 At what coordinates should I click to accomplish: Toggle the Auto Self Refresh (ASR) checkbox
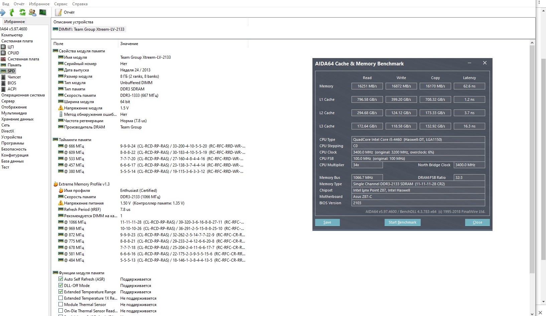click(x=60, y=279)
